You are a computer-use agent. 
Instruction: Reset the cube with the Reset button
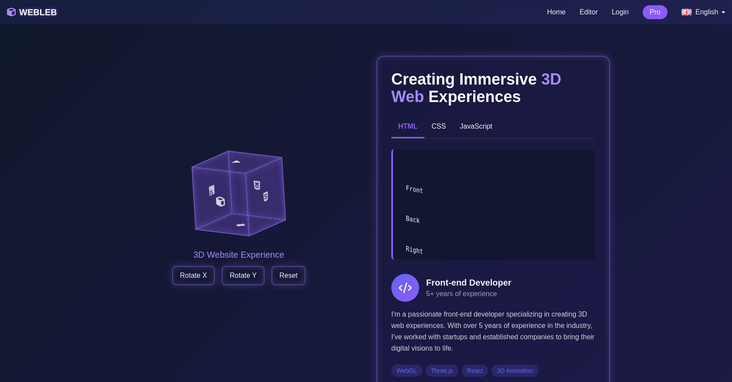pyautogui.click(x=288, y=276)
